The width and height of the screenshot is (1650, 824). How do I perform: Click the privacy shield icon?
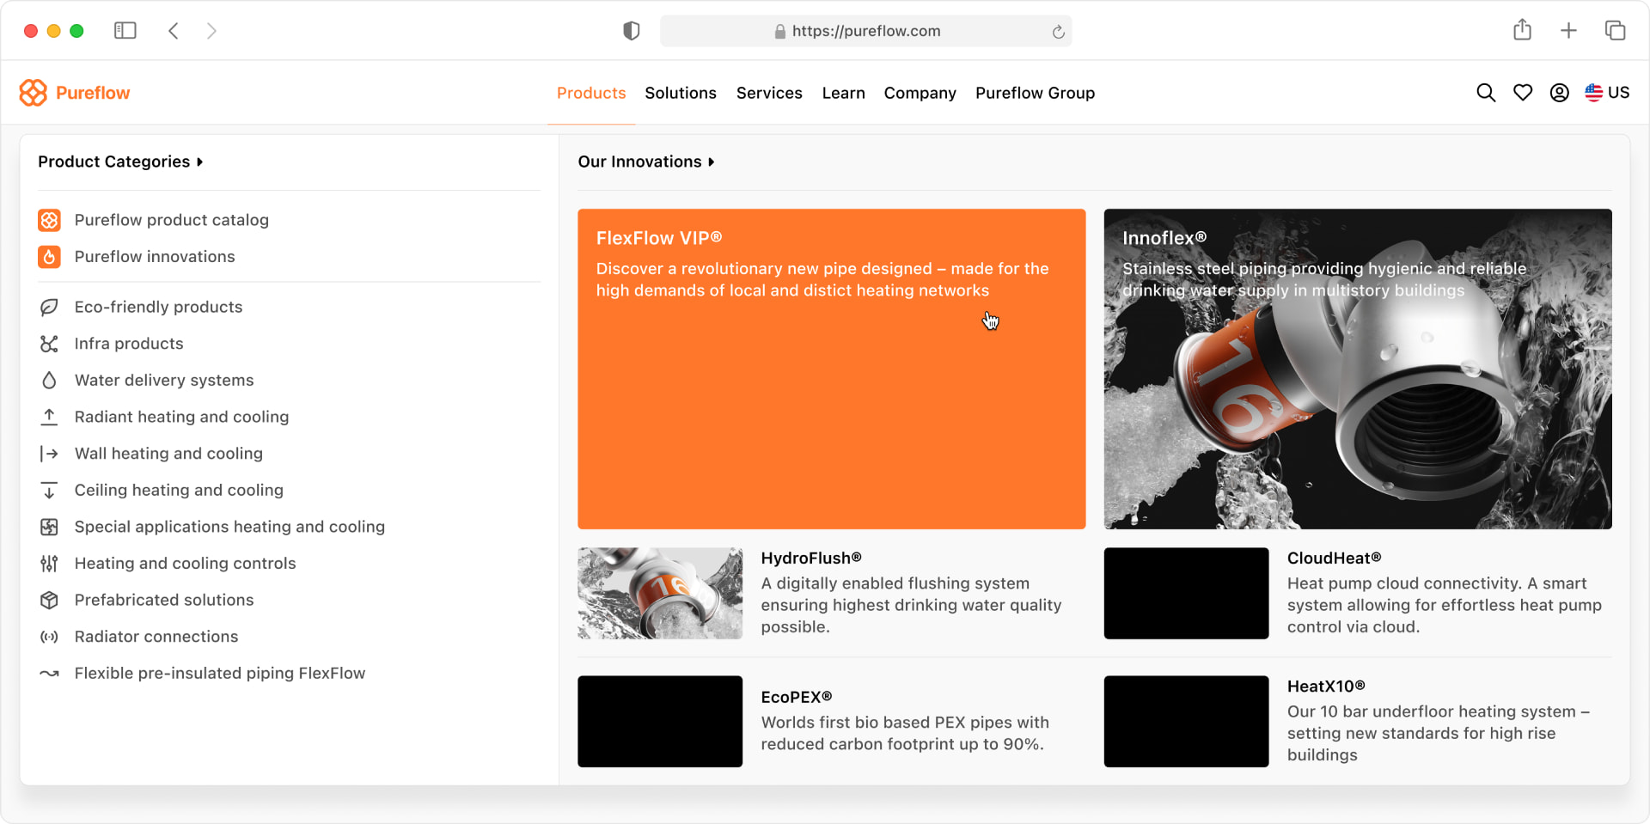tap(632, 31)
